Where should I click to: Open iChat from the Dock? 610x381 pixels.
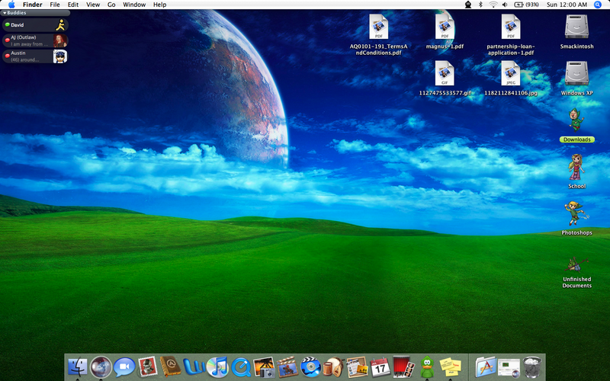click(124, 367)
